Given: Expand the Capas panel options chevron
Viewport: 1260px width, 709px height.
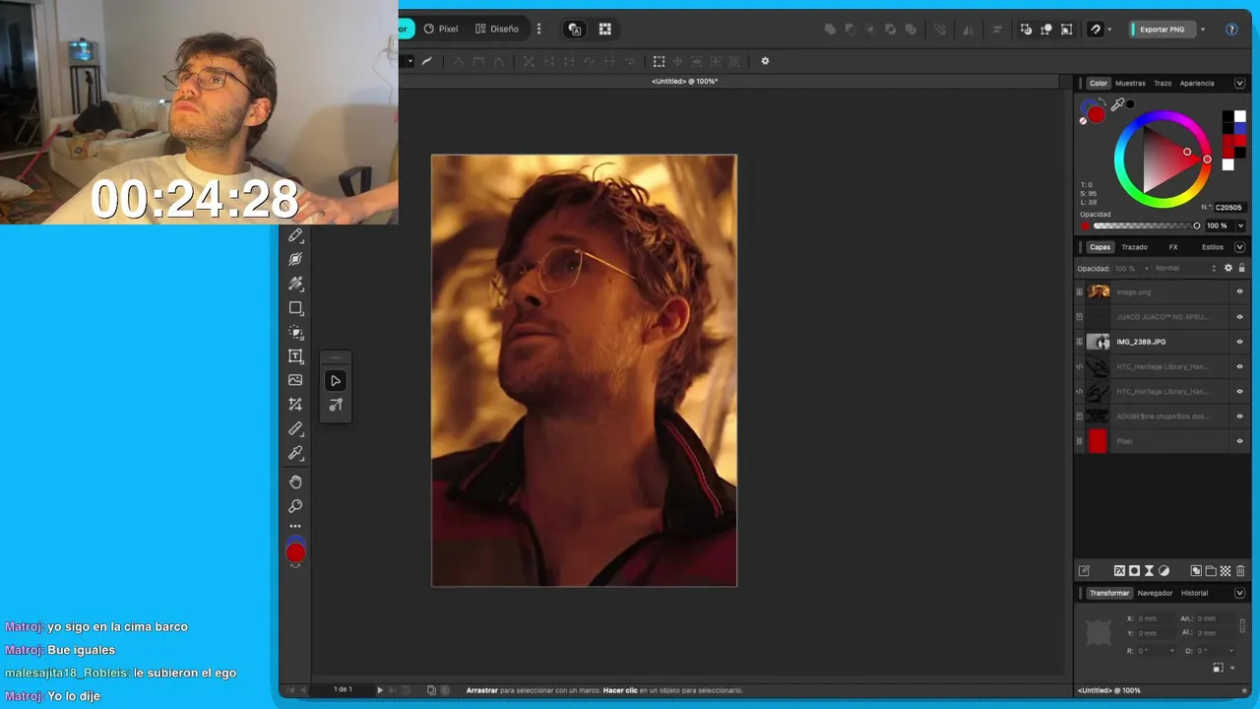Looking at the screenshot, I should click(x=1239, y=247).
